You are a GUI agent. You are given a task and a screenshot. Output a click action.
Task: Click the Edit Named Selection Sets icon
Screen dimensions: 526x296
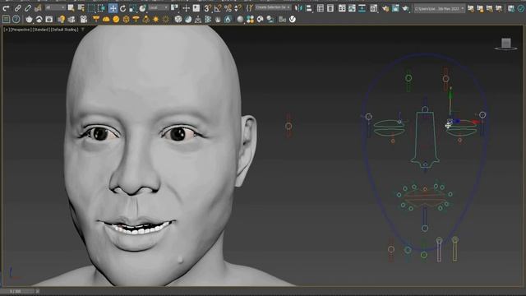pyautogui.click(x=249, y=8)
